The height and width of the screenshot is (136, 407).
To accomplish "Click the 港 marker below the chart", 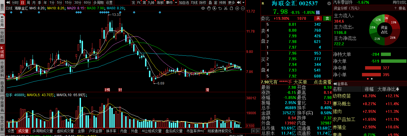I will pyautogui.click(x=207, y=90).
